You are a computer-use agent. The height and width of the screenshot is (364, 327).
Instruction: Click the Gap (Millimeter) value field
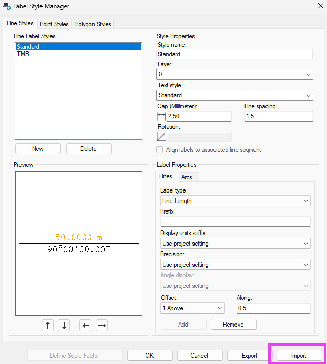[199, 116]
